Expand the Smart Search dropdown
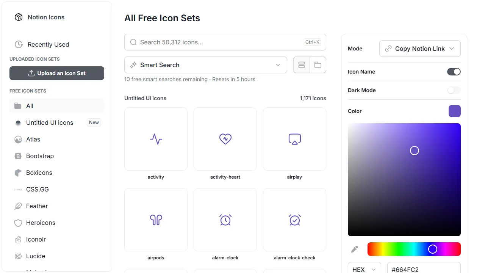The image size is (485, 273). pos(206,65)
